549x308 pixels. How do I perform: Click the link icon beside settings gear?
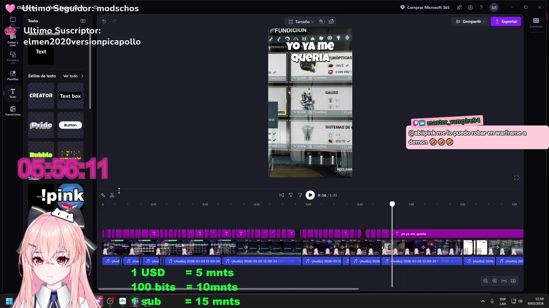click(x=459, y=7)
